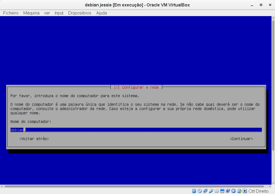Image resolution: width=275 pixels, height=194 pixels.
Task: Close the VirtualBox window
Action: point(270,5)
